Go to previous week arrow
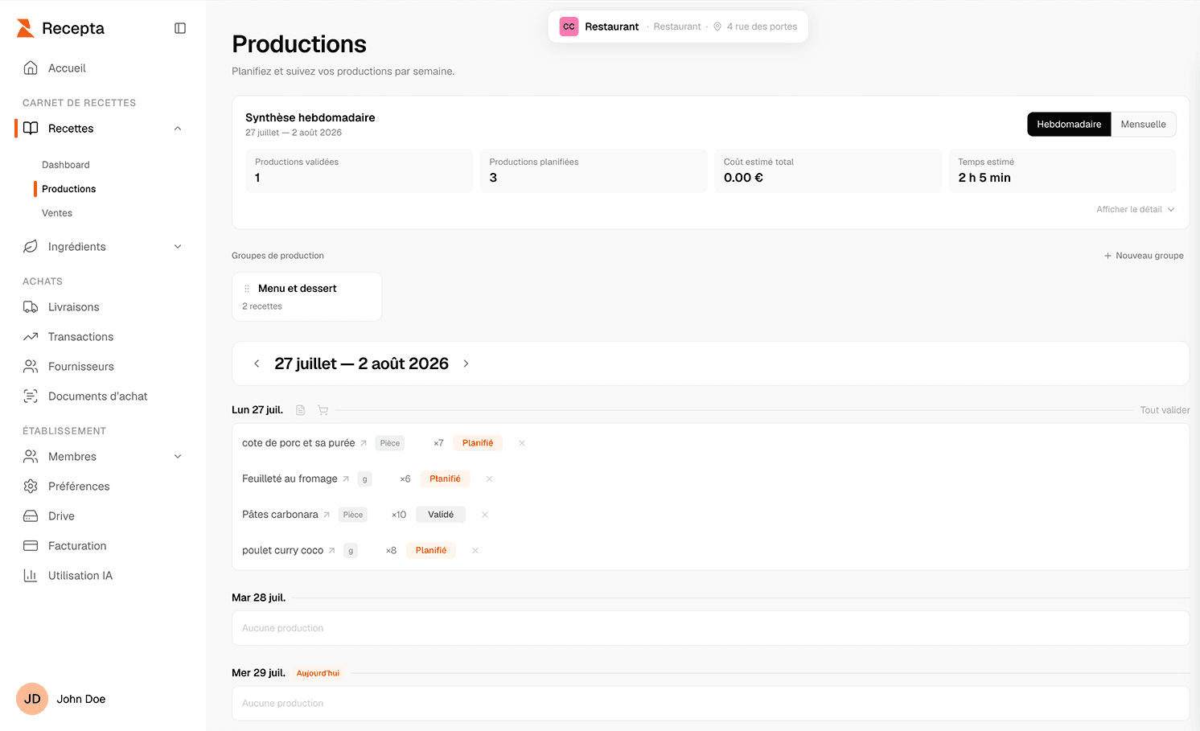The image size is (1200, 731). pos(257,363)
